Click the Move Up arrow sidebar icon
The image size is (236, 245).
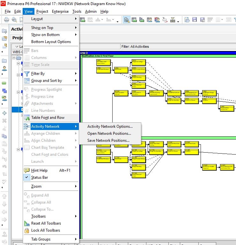(4, 196)
